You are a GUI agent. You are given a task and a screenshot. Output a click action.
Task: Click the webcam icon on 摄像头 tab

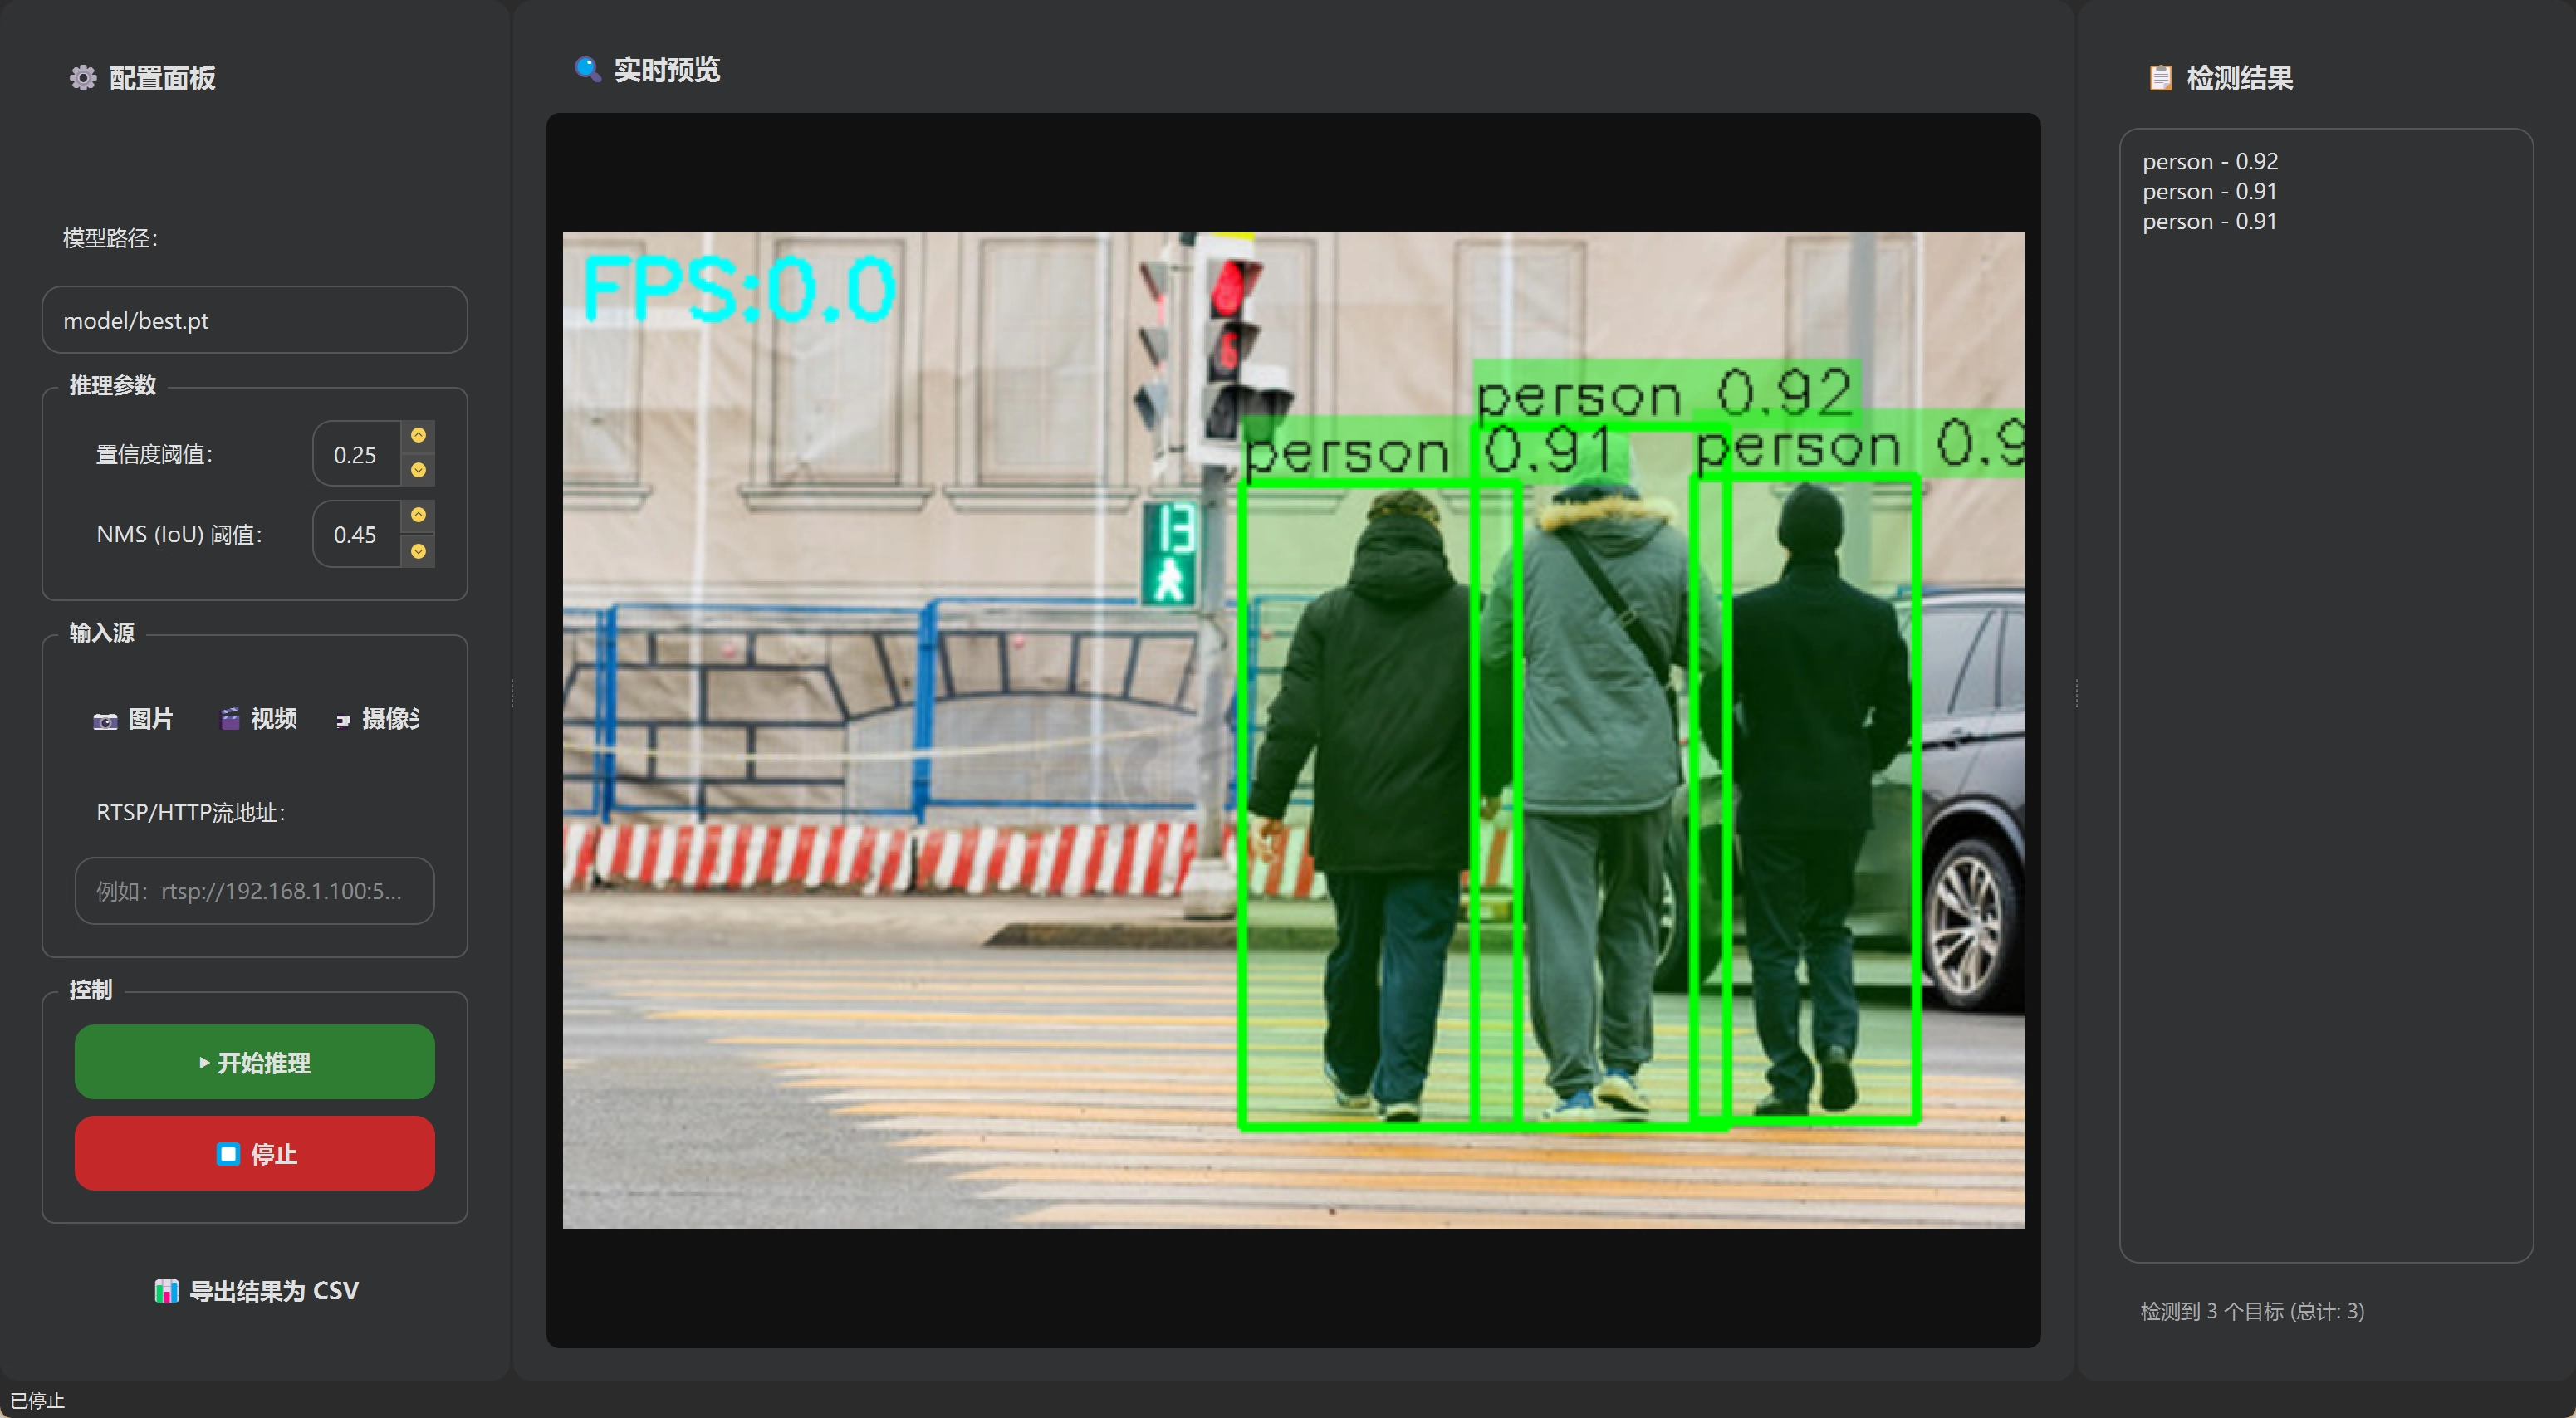(343, 721)
